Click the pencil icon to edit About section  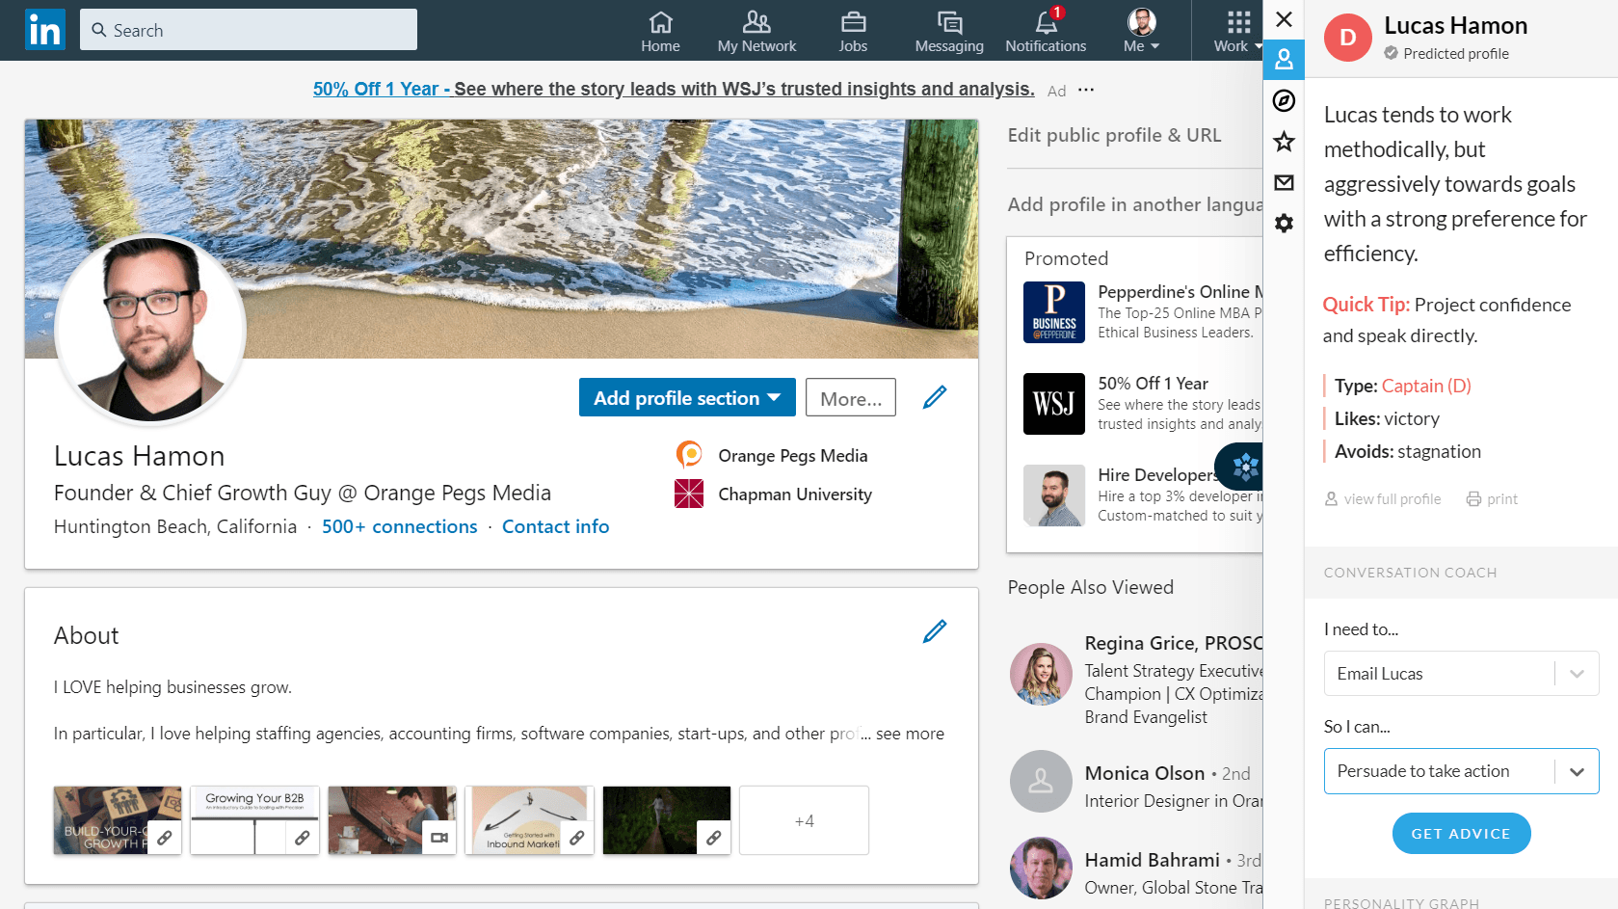[934, 631]
